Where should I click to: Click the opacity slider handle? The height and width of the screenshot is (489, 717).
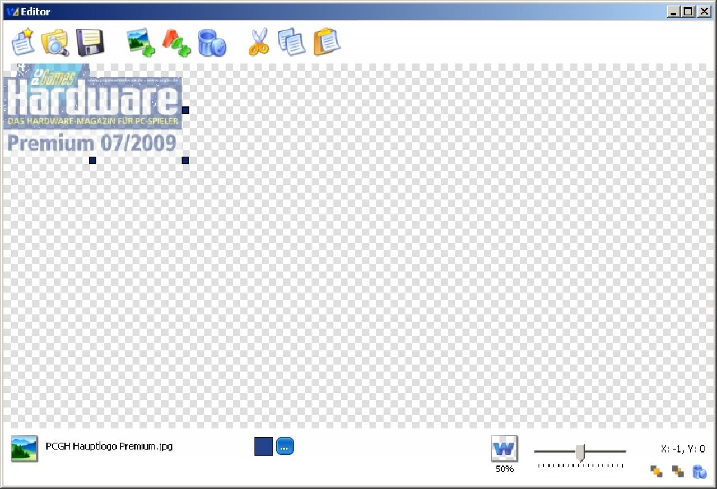[581, 453]
